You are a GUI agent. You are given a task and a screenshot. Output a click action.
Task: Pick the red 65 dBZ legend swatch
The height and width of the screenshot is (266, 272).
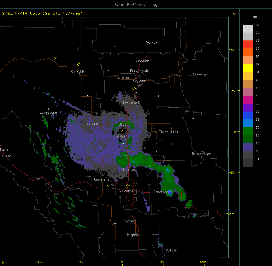248,44
